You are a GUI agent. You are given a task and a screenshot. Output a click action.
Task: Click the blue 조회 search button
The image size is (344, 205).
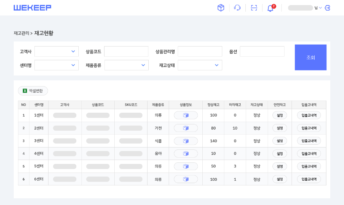point(311,58)
